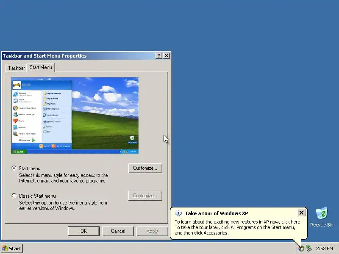Click the info icon in the tour balloon
339x254 pixels.
178,213
